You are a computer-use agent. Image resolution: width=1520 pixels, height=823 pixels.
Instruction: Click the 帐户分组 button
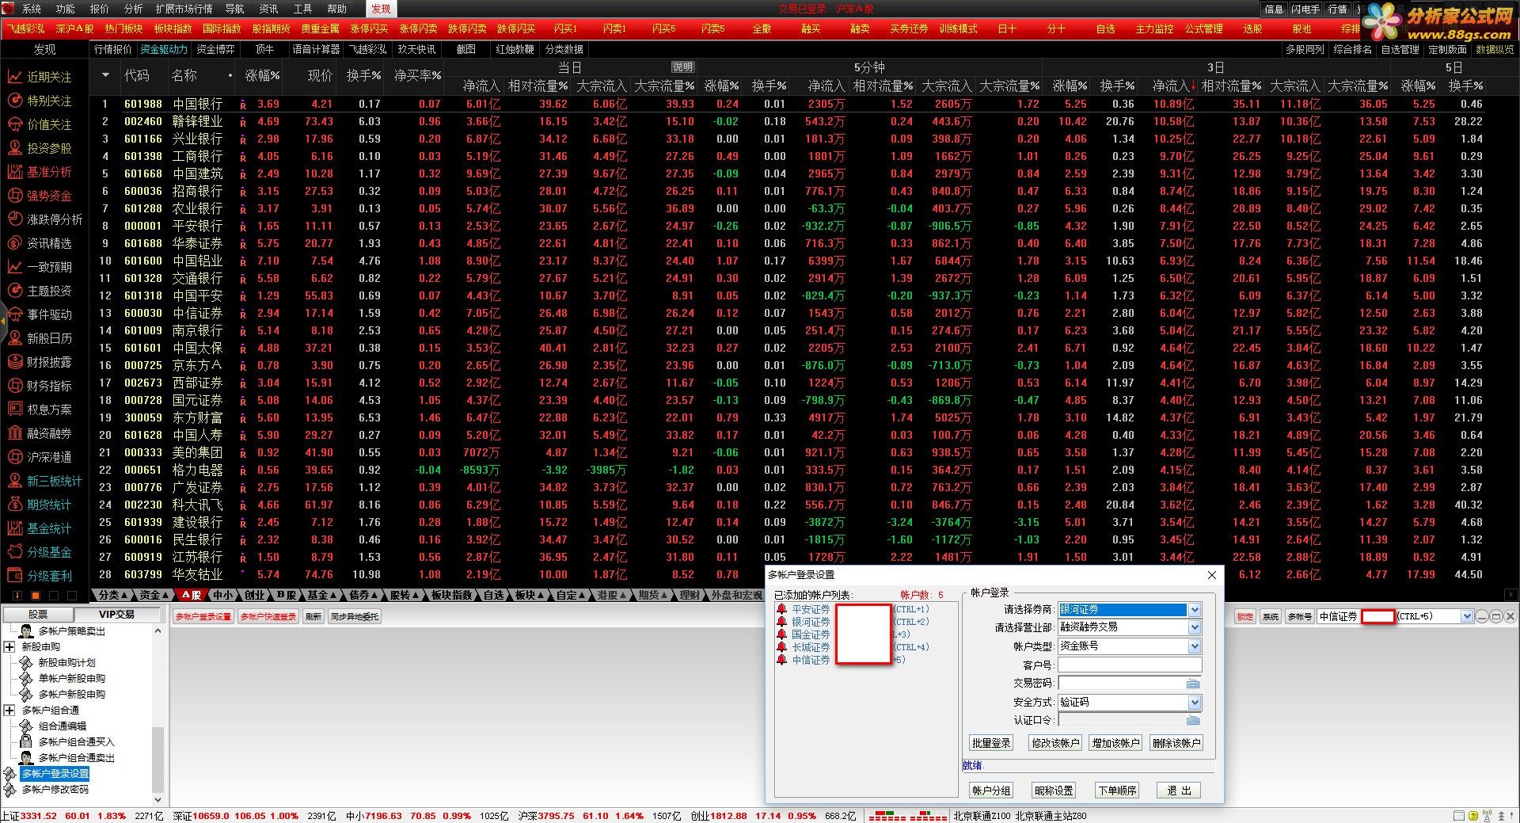tap(991, 791)
